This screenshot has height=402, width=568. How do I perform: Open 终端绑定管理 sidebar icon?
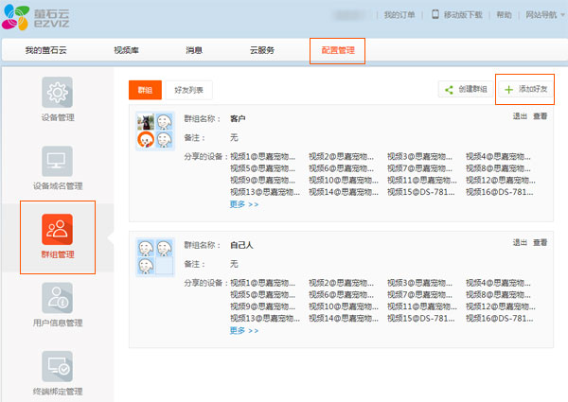click(58, 366)
